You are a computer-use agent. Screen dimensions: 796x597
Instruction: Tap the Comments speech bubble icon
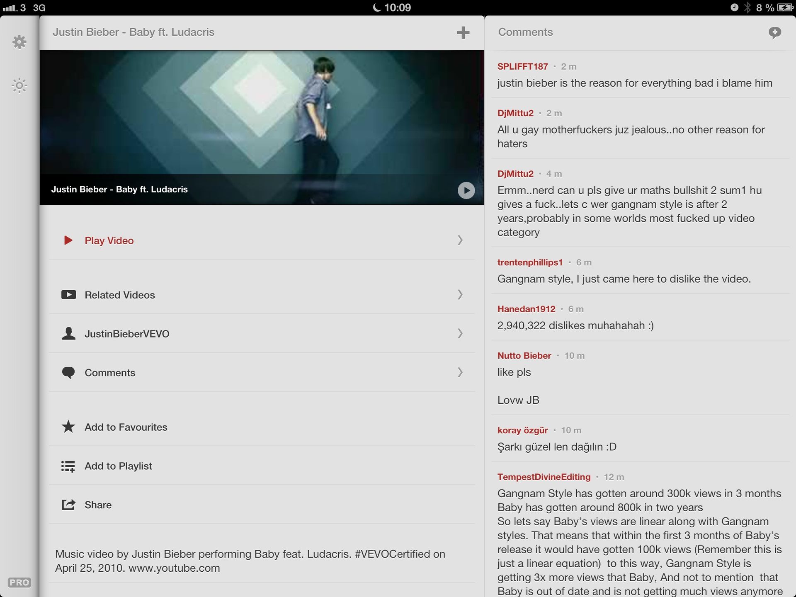pyautogui.click(x=68, y=373)
